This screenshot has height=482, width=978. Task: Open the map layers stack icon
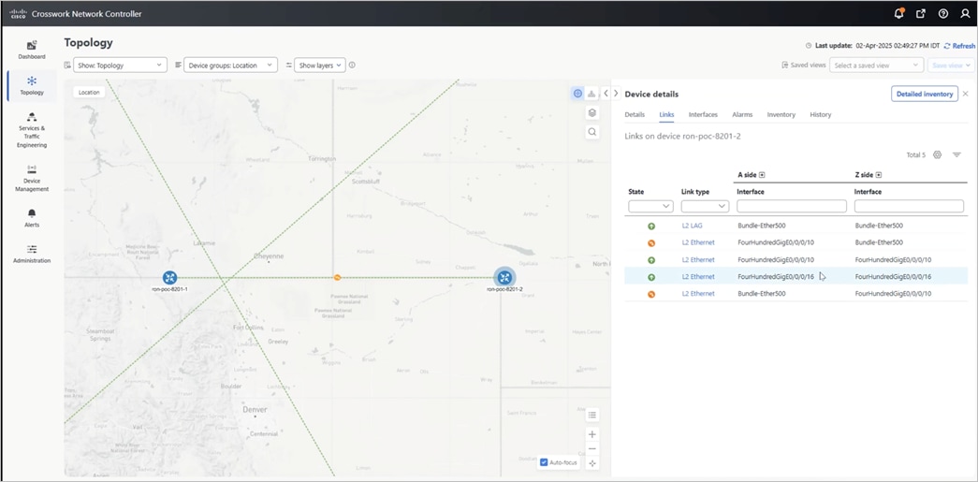(x=591, y=113)
